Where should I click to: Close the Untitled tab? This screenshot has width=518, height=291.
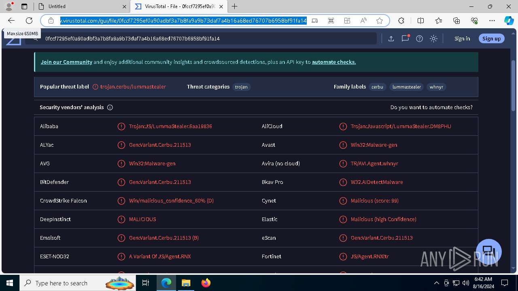point(124,6)
